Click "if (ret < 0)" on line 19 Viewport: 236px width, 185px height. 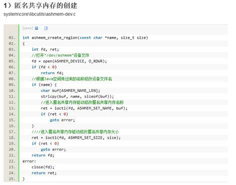click(45, 143)
